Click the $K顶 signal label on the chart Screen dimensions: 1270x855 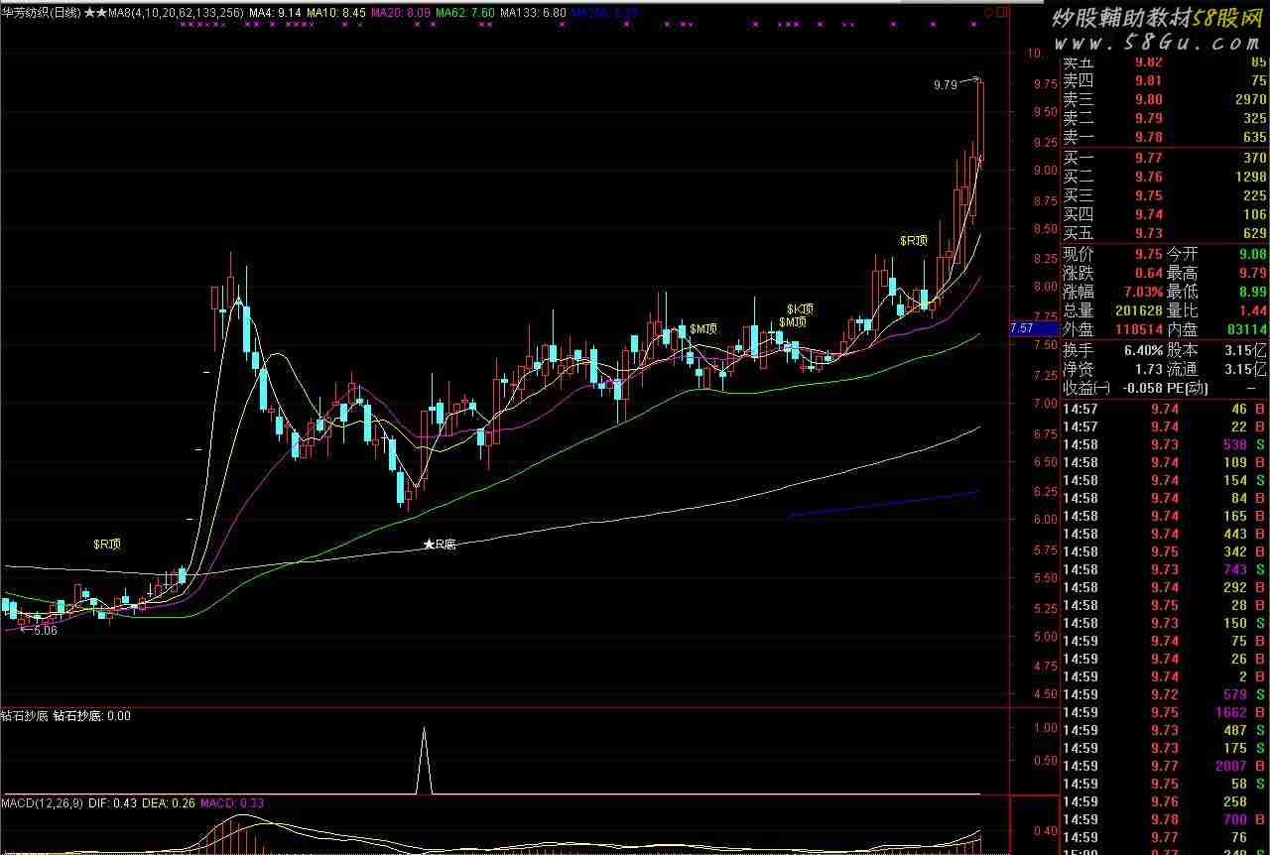pyautogui.click(x=800, y=308)
